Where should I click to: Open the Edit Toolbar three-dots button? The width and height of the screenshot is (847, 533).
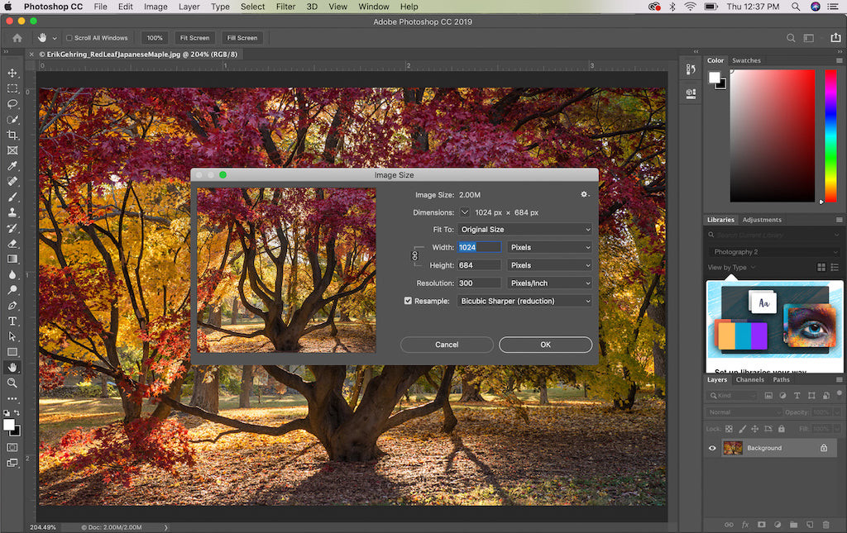point(12,398)
